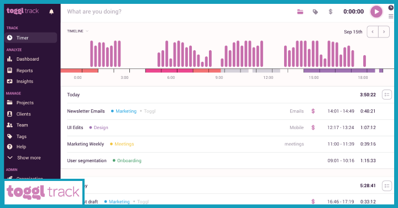Click the tag icon in timer bar

point(315,12)
